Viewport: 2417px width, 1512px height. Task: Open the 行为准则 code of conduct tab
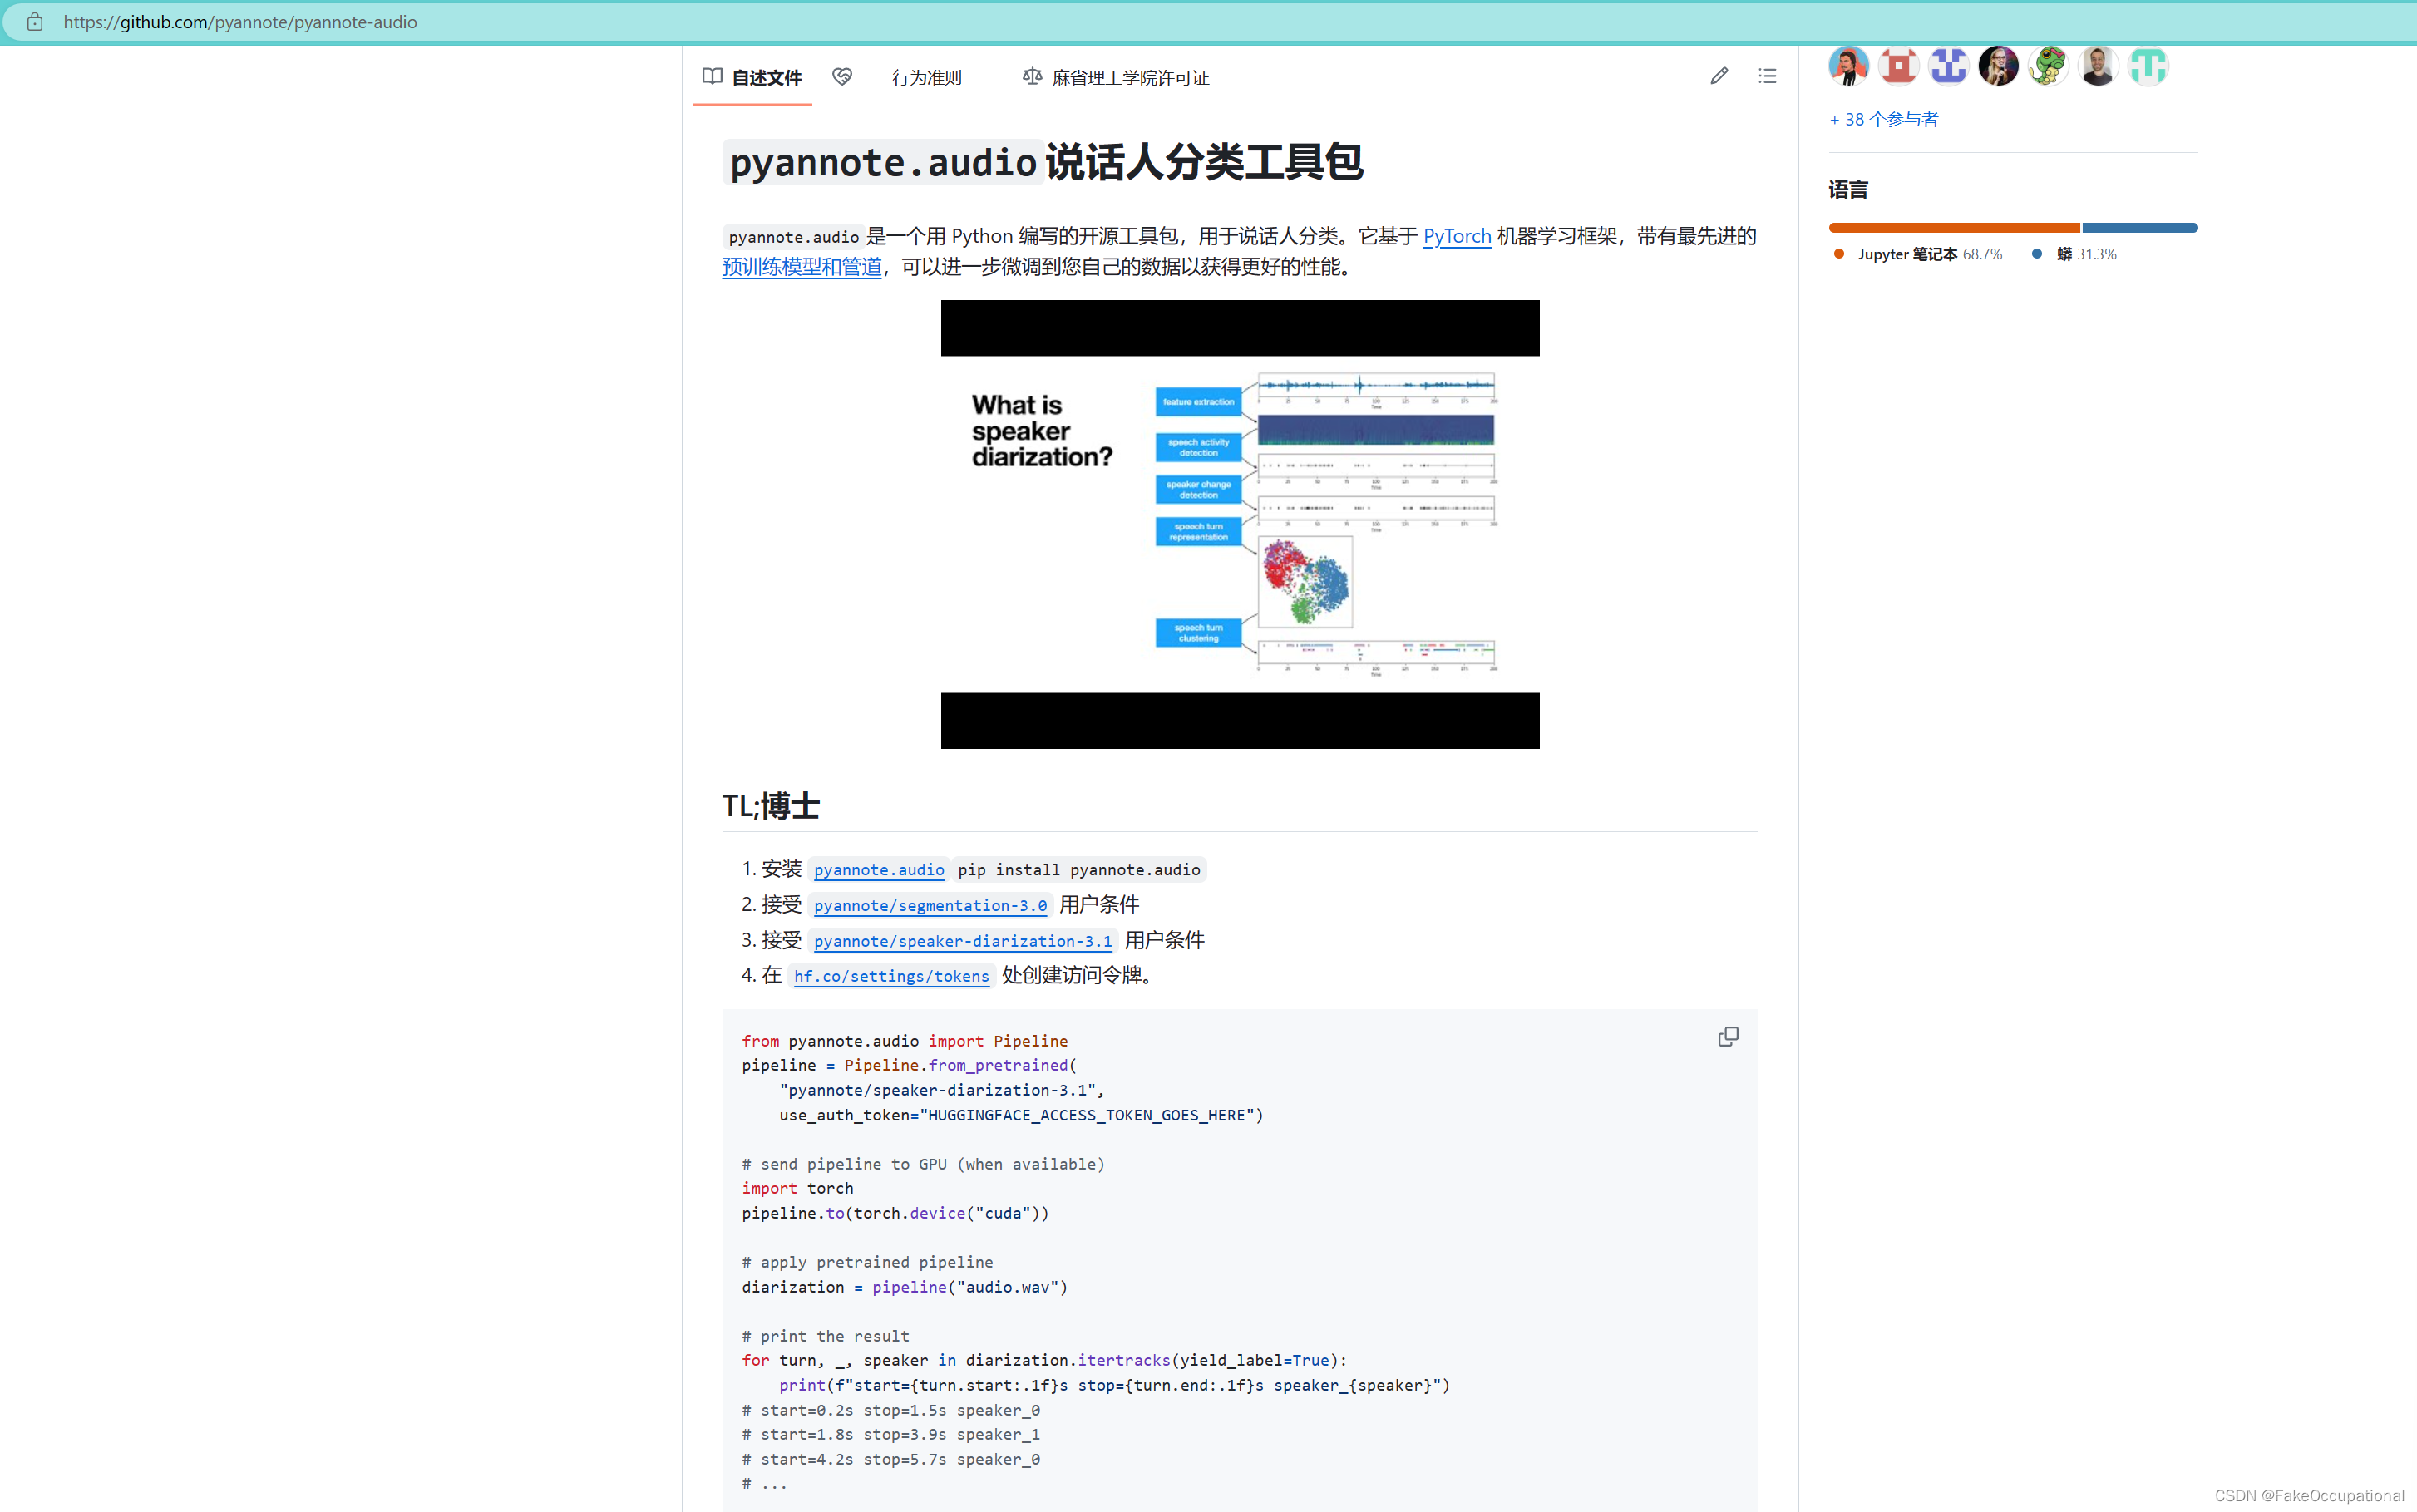tap(926, 77)
